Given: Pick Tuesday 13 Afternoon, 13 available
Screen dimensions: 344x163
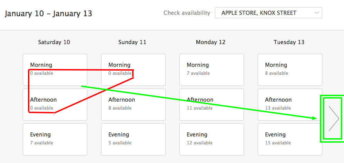Looking at the screenshot, I should 290,104.
